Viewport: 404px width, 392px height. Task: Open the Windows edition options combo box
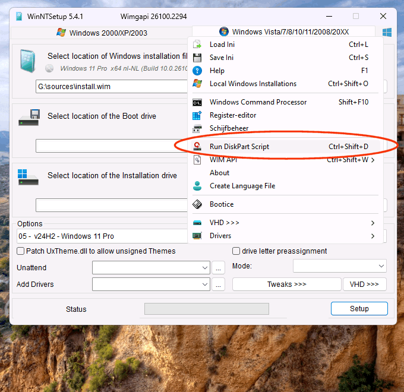pyautogui.click(x=102, y=236)
